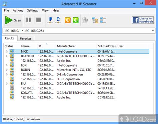The height and width of the screenshot is (124, 158).
Task: Click the IP range toolbar icon
Action: pyautogui.click(x=50, y=20)
